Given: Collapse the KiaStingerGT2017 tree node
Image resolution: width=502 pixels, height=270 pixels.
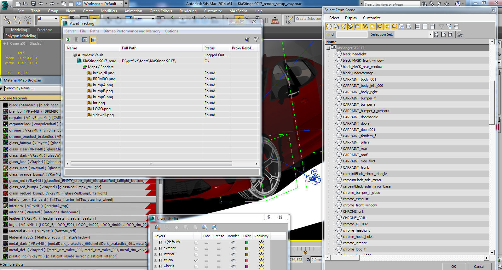Looking at the screenshot, I should 328,48.
